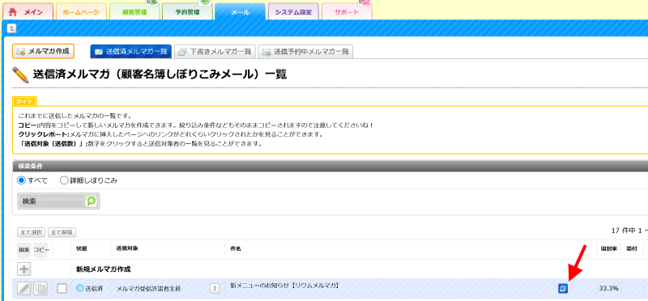Click the copy icon in newsletter row
648x301 pixels.
tap(40, 289)
